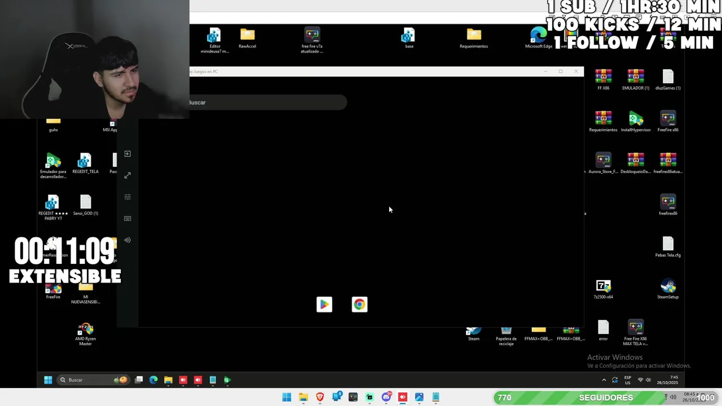The height and width of the screenshot is (406, 722).
Task: Expand the inner taskbar hidden icons chevron
Action: pos(604,380)
